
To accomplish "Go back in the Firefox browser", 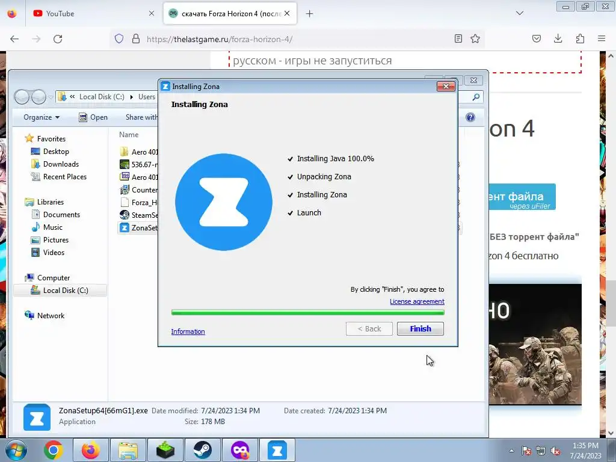I will click(x=14, y=39).
